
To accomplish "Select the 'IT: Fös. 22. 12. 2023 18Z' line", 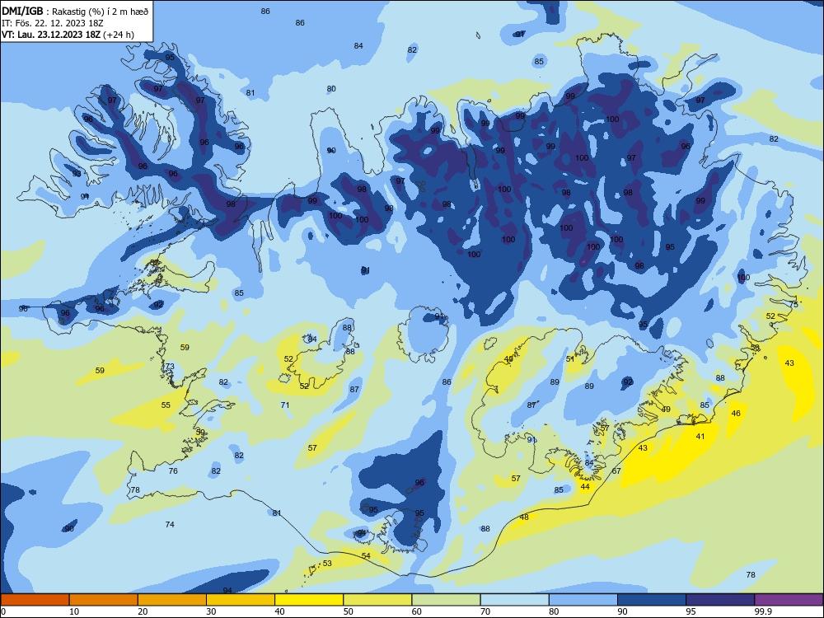I will point(53,23).
